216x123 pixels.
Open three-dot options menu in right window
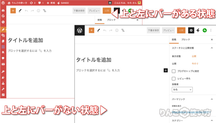[211, 30]
